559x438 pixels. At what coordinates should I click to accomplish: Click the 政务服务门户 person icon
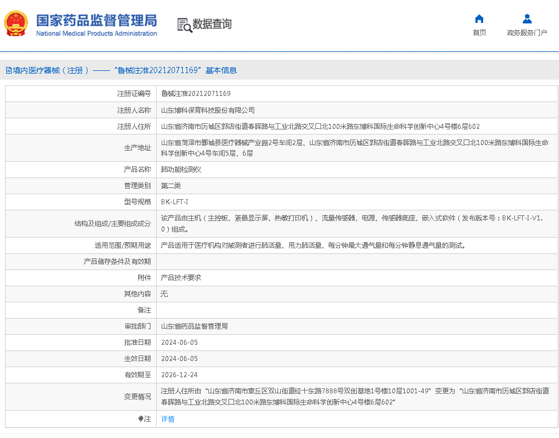click(527, 19)
